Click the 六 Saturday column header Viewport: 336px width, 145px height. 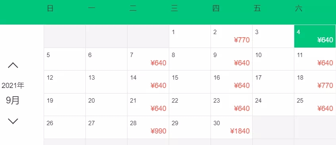(x=299, y=9)
